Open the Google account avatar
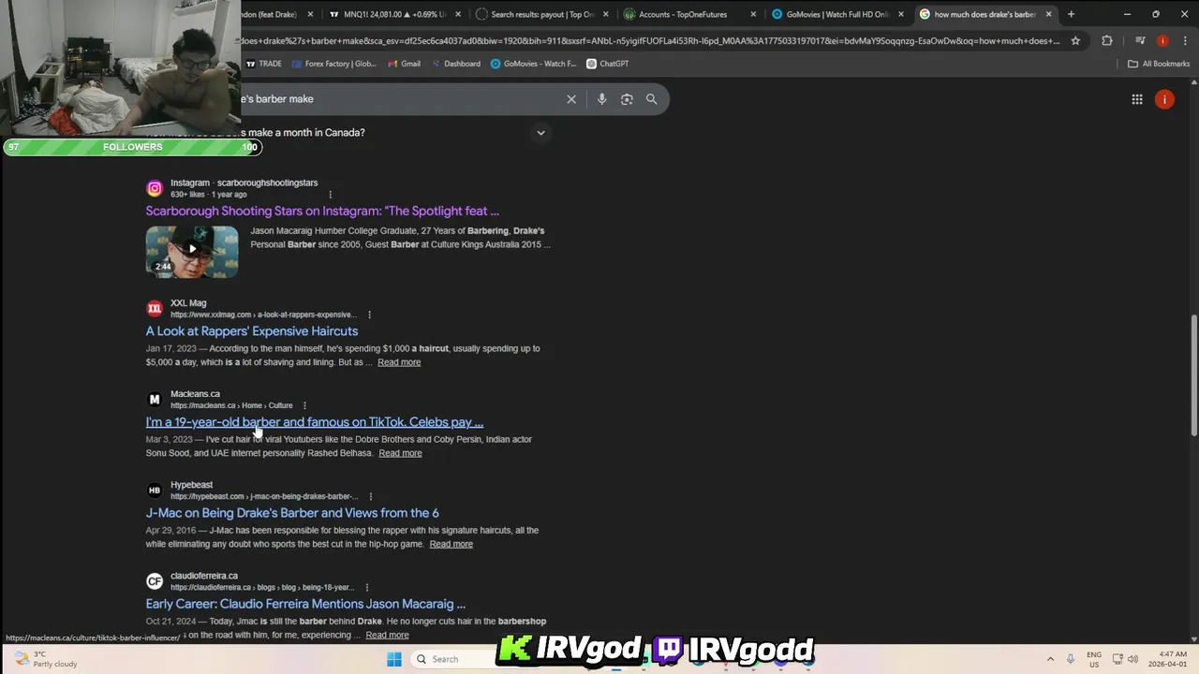The image size is (1199, 674). (1164, 99)
